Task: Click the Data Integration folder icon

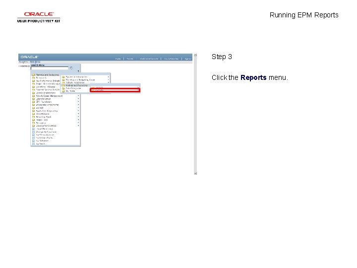Action: point(63,88)
